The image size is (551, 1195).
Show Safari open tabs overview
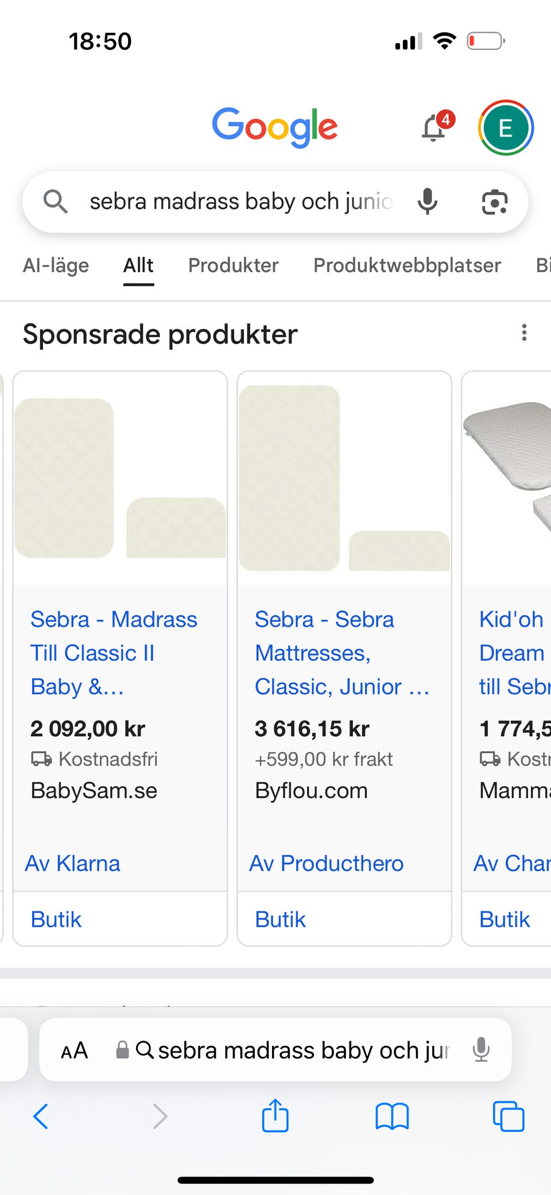[x=509, y=1116]
